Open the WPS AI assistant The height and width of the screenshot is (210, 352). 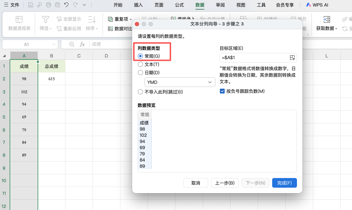pos(317,5)
